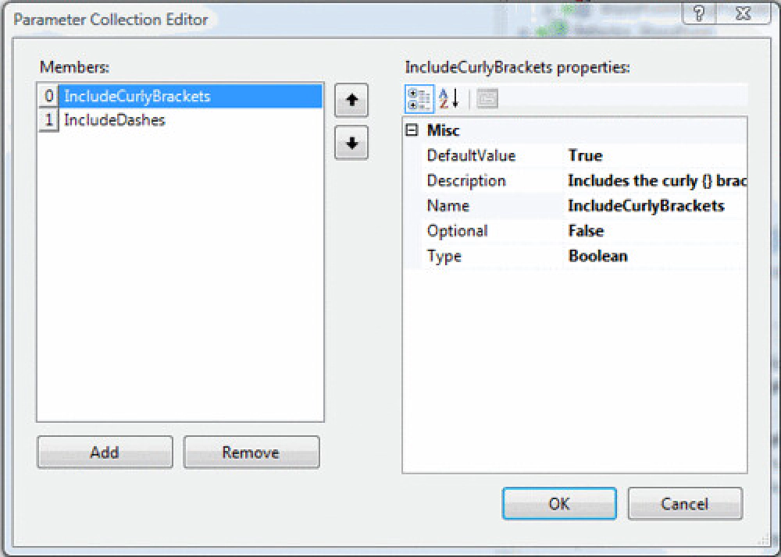Screen dimensions: 781x557
Task: Open the Property Pages icon
Action: [x=487, y=98]
